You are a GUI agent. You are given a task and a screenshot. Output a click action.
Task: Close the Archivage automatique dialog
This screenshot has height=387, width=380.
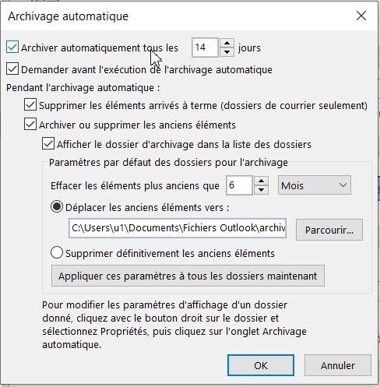pyautogui.click(x=361, y=16)
